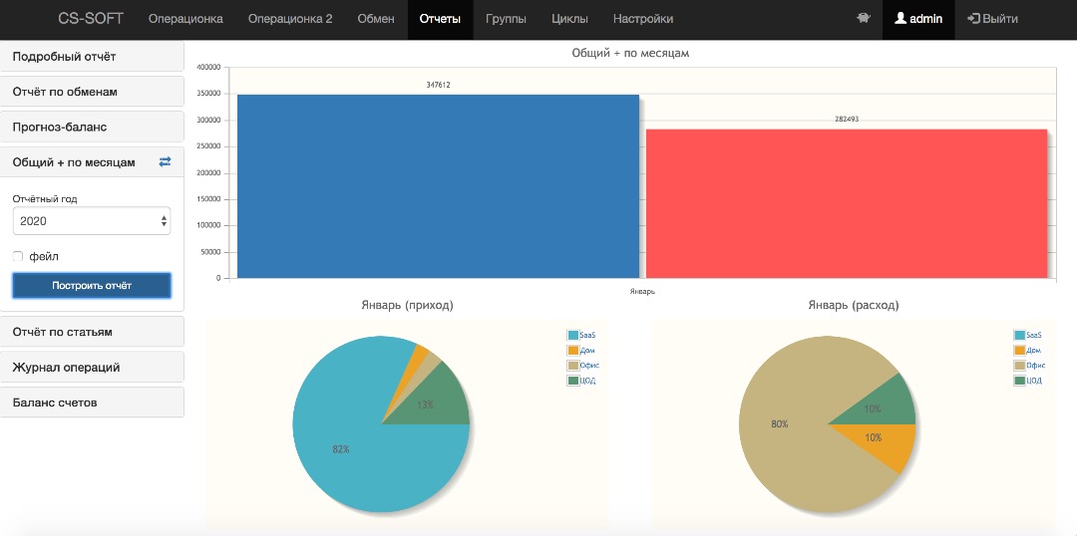Click the orange 10% Дом slice in расход pie
This screenshot has height=536, width=1077.
click(x=874, y=437)
